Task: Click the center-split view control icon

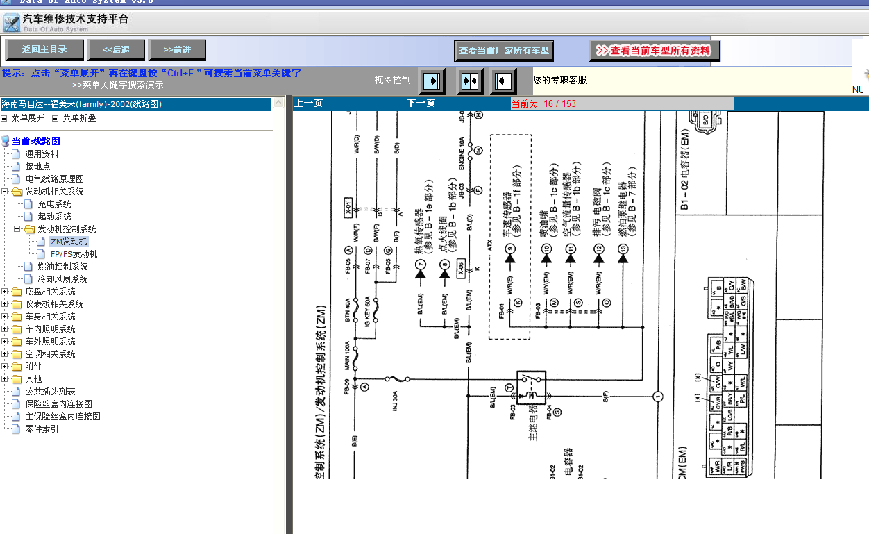Action: click(x=470, y=81)
